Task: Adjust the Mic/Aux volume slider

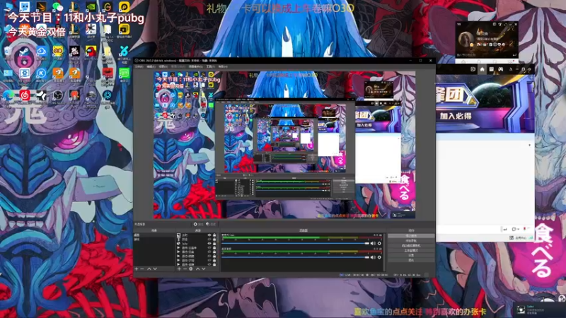Action: [295, 243]
